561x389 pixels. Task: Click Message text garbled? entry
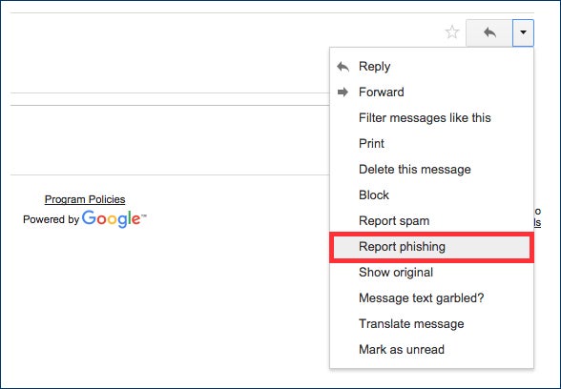click(431, 298)
